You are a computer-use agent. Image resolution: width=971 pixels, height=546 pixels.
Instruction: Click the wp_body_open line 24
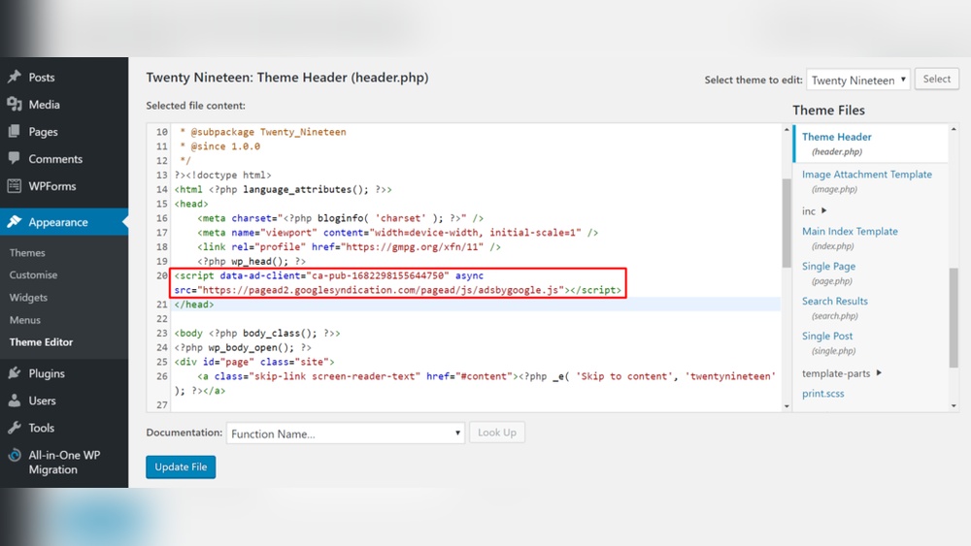(243, 347)
